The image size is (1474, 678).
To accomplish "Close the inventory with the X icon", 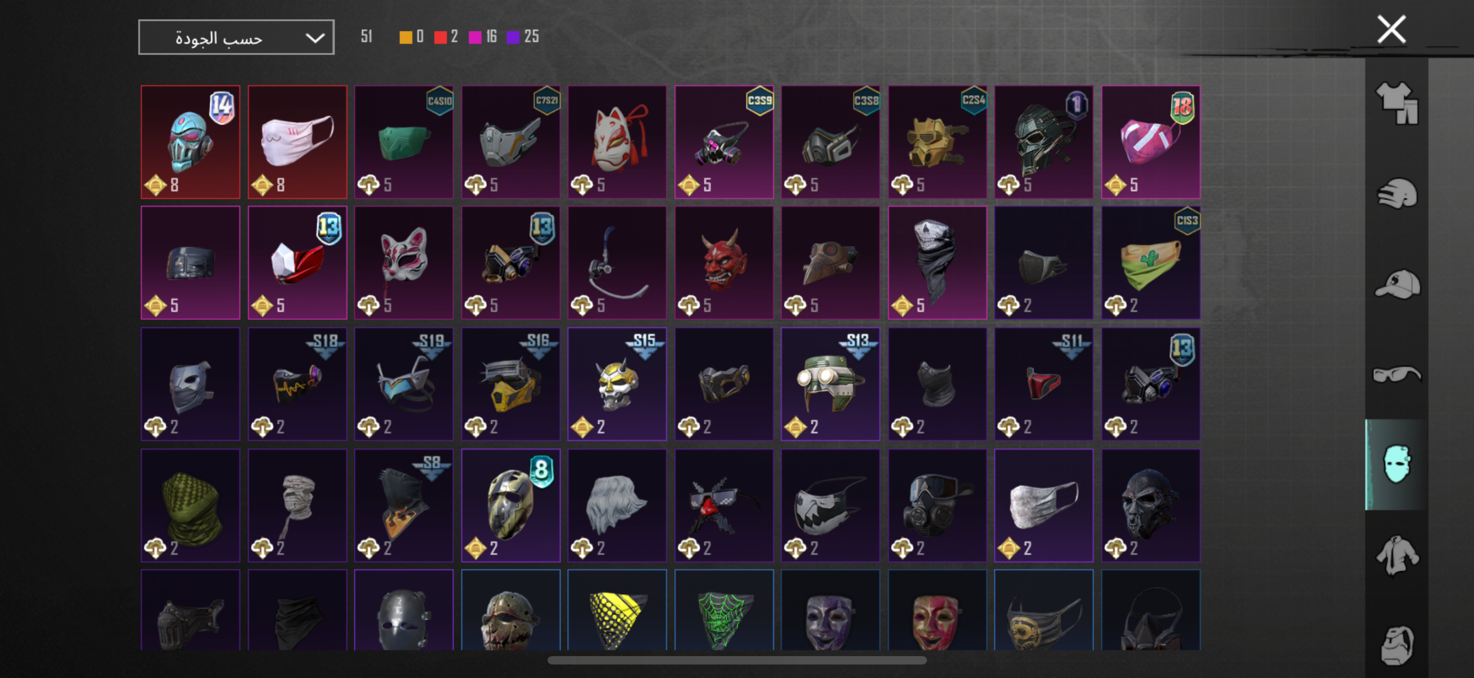I will (1391, 30).
